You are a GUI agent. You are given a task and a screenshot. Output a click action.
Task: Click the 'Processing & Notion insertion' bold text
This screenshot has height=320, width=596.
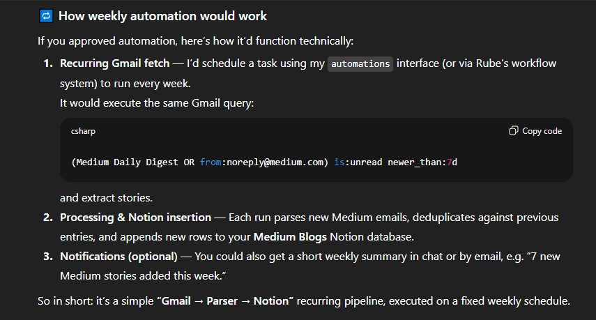pyautogui.click(x=136, y=218)
